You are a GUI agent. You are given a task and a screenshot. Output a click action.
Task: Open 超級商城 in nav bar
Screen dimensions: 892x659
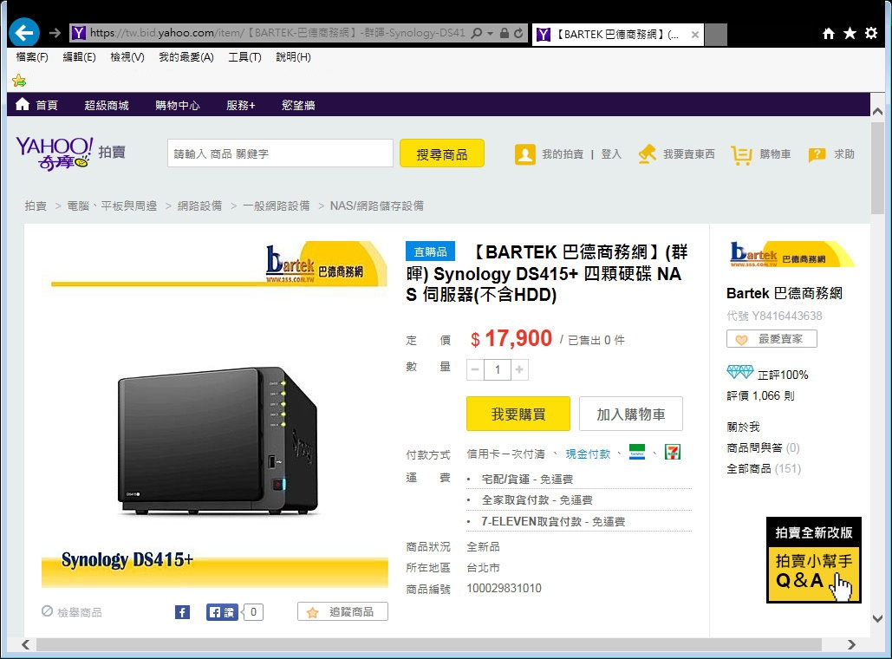tap(107, 105)
